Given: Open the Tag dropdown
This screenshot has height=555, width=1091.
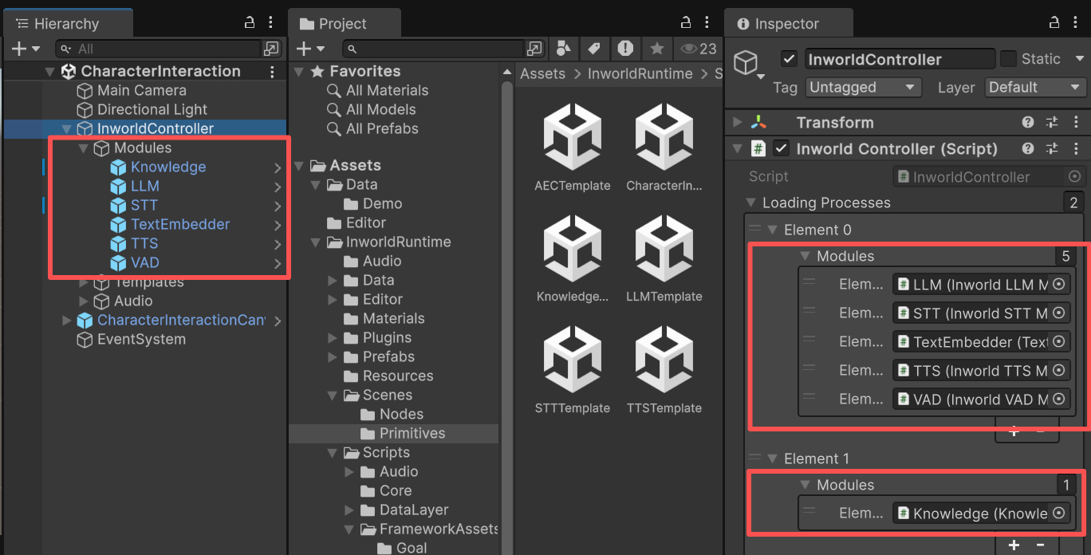Looking at the screenshot, I should click(x=863, y=88).
